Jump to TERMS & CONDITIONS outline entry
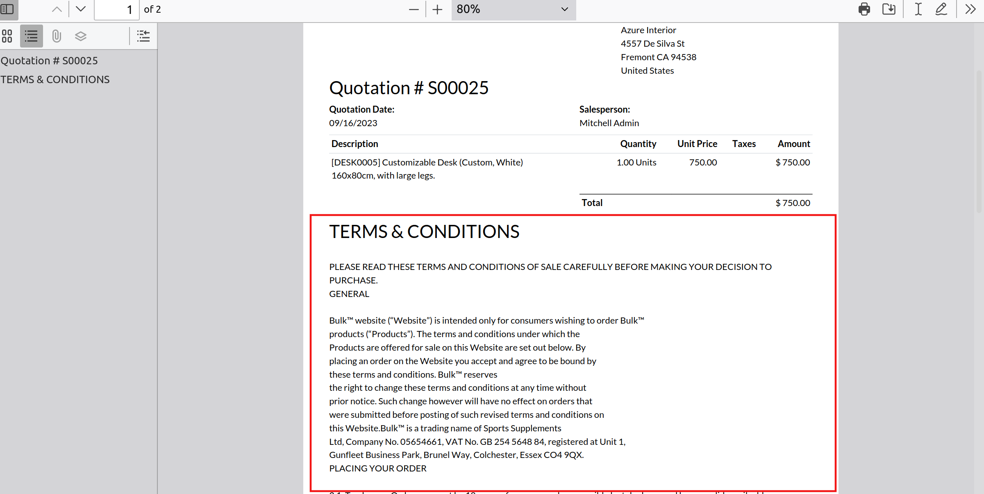 pyautogui.click(x=55, y=79)
